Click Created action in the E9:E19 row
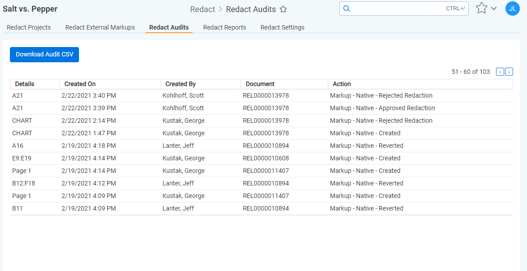 365,158
